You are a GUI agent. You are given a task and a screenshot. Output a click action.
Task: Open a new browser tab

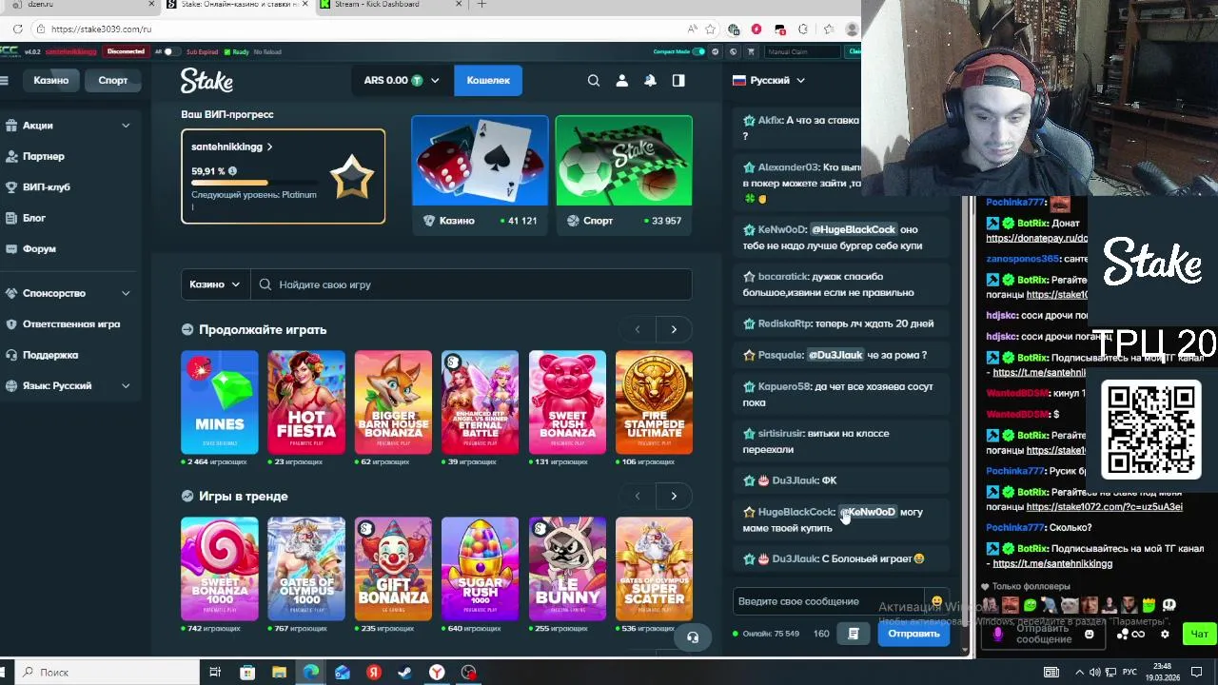pos(481,5)
